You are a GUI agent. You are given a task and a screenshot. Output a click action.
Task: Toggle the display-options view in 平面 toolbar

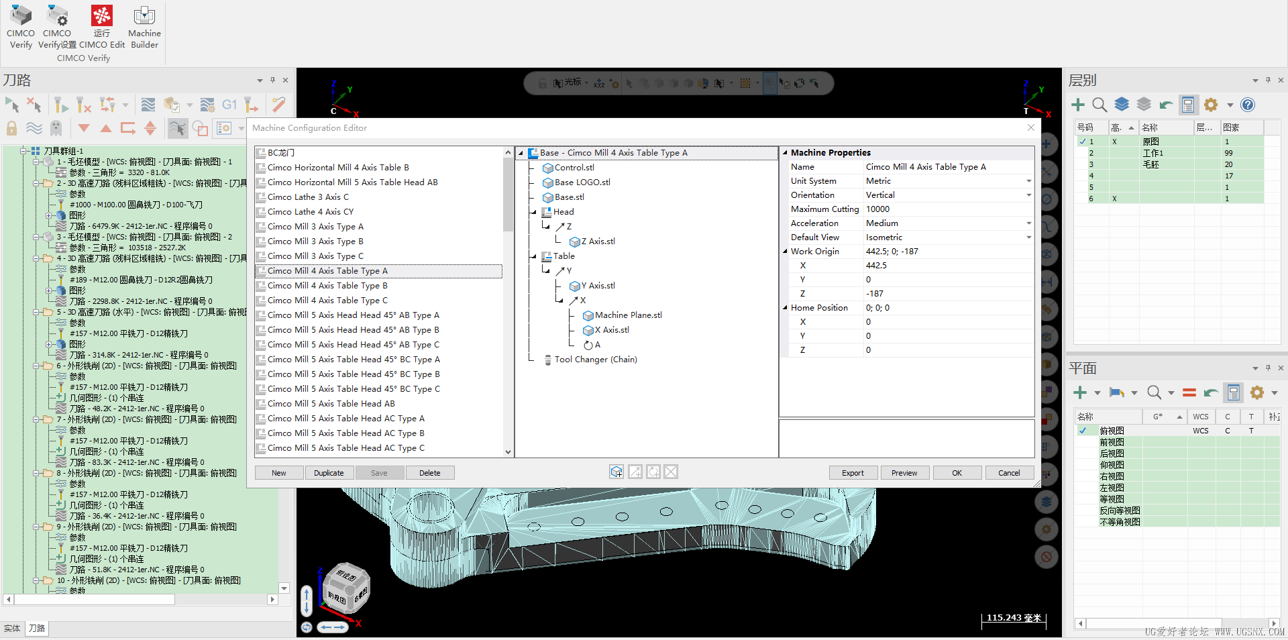point(1234,392)
